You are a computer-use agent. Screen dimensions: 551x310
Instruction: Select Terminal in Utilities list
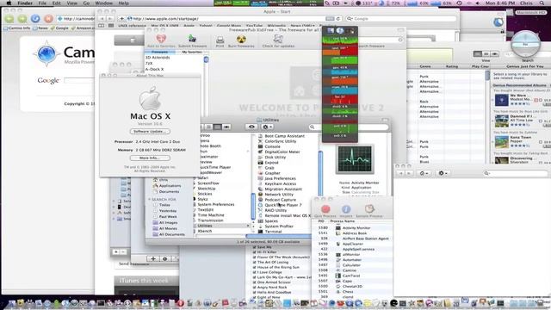(x=273, y=232)
